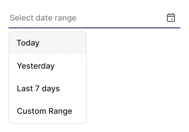Choose Custom Range preset entry

coord(48,111)
